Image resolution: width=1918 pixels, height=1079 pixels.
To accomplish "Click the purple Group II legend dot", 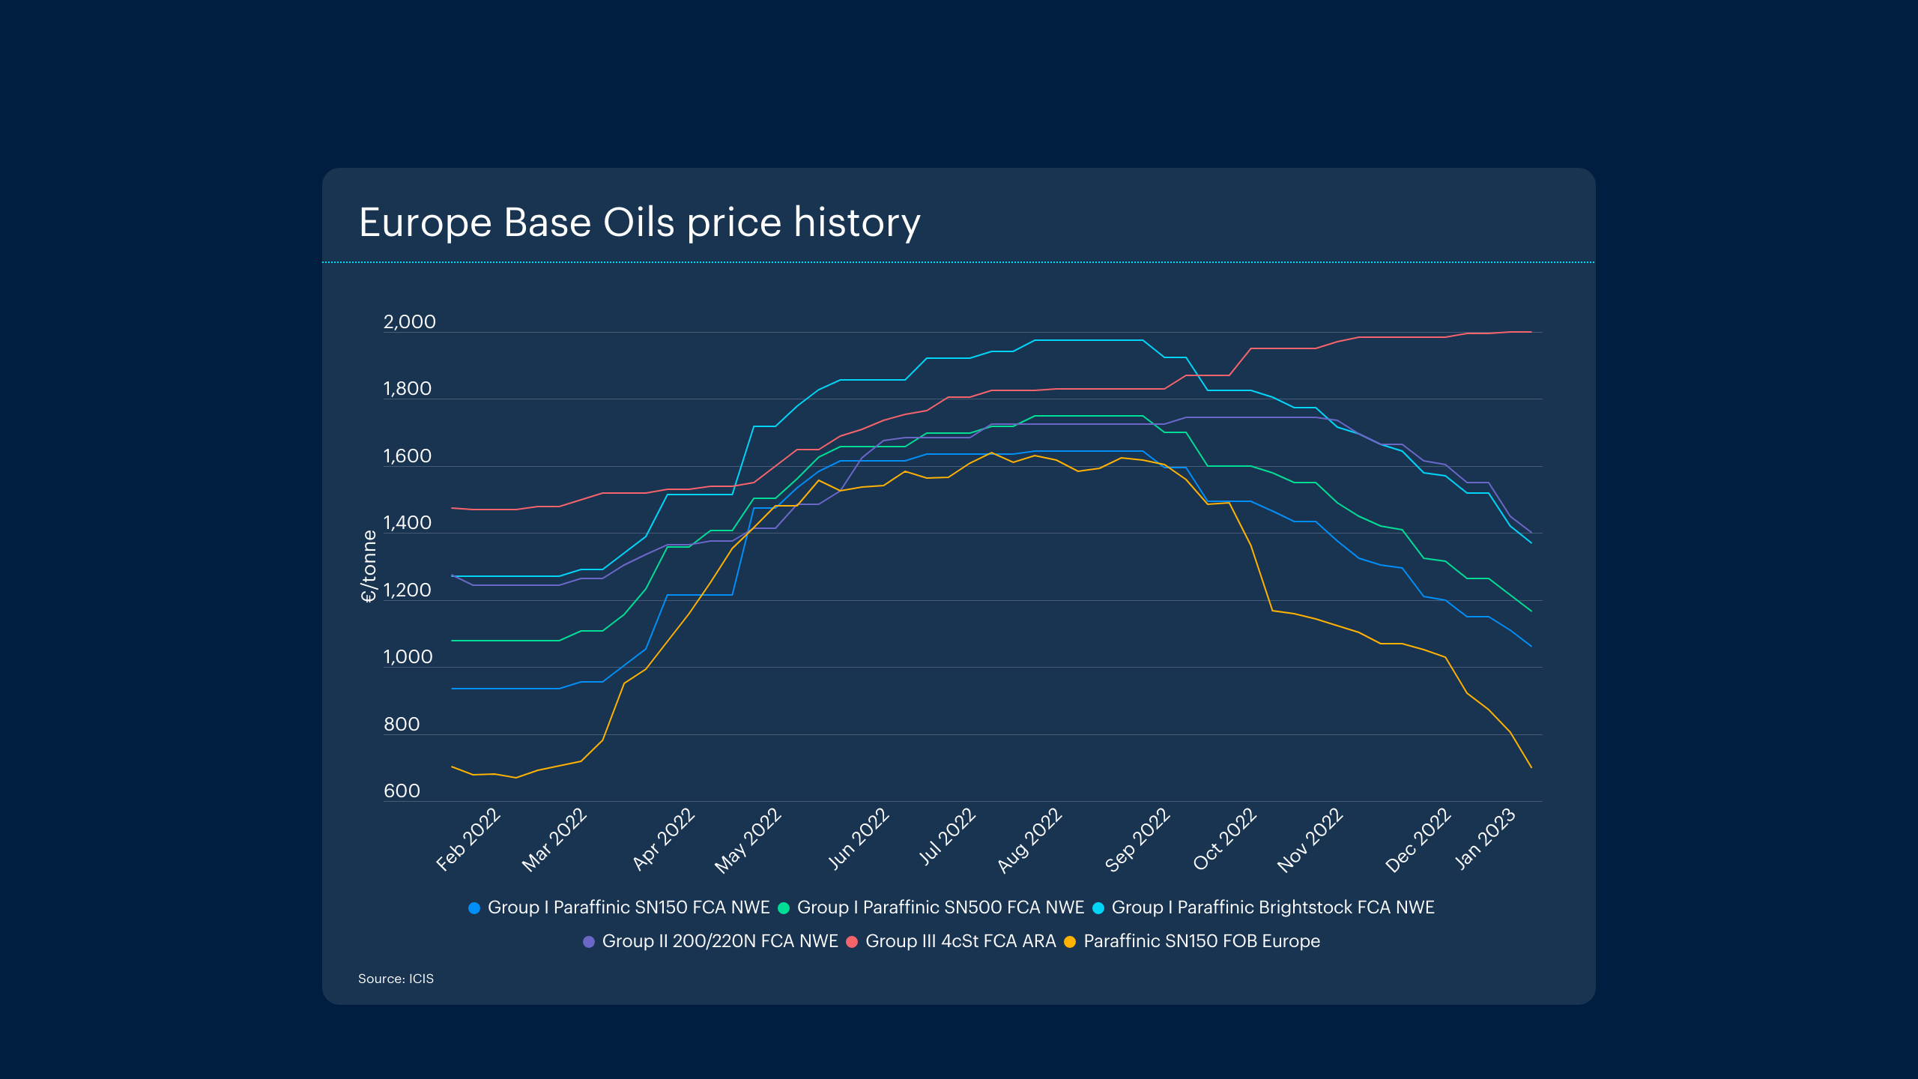I will point(589,942).
